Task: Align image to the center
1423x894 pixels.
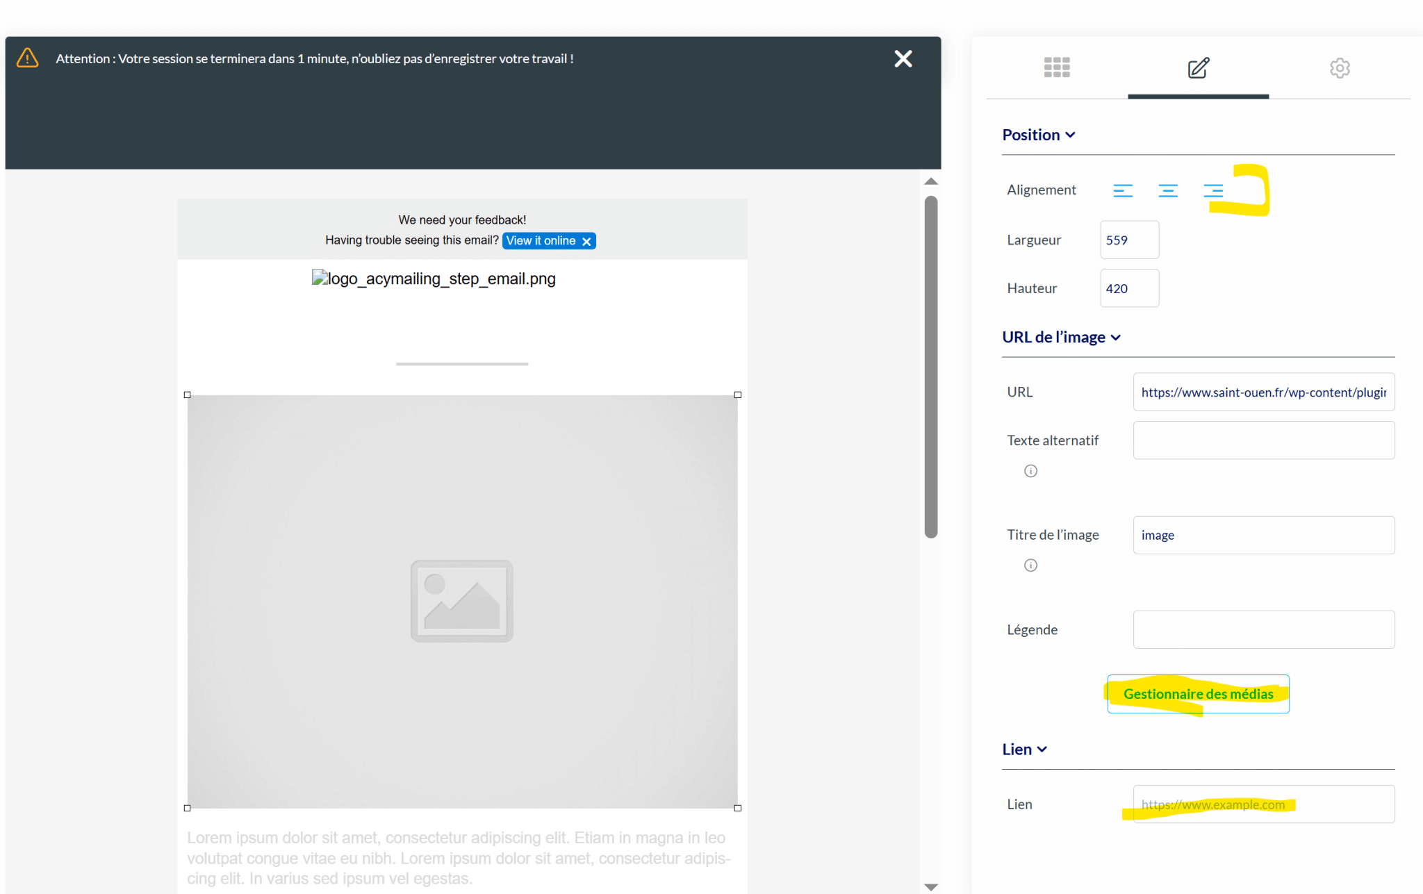Action: [x=1168, y=190]
